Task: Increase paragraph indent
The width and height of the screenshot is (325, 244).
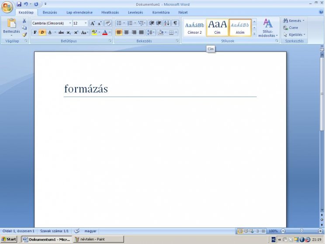Action: point(159,23)
